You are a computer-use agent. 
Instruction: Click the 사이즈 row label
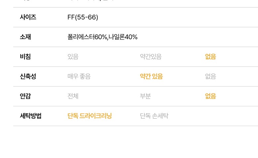point(28,17)
